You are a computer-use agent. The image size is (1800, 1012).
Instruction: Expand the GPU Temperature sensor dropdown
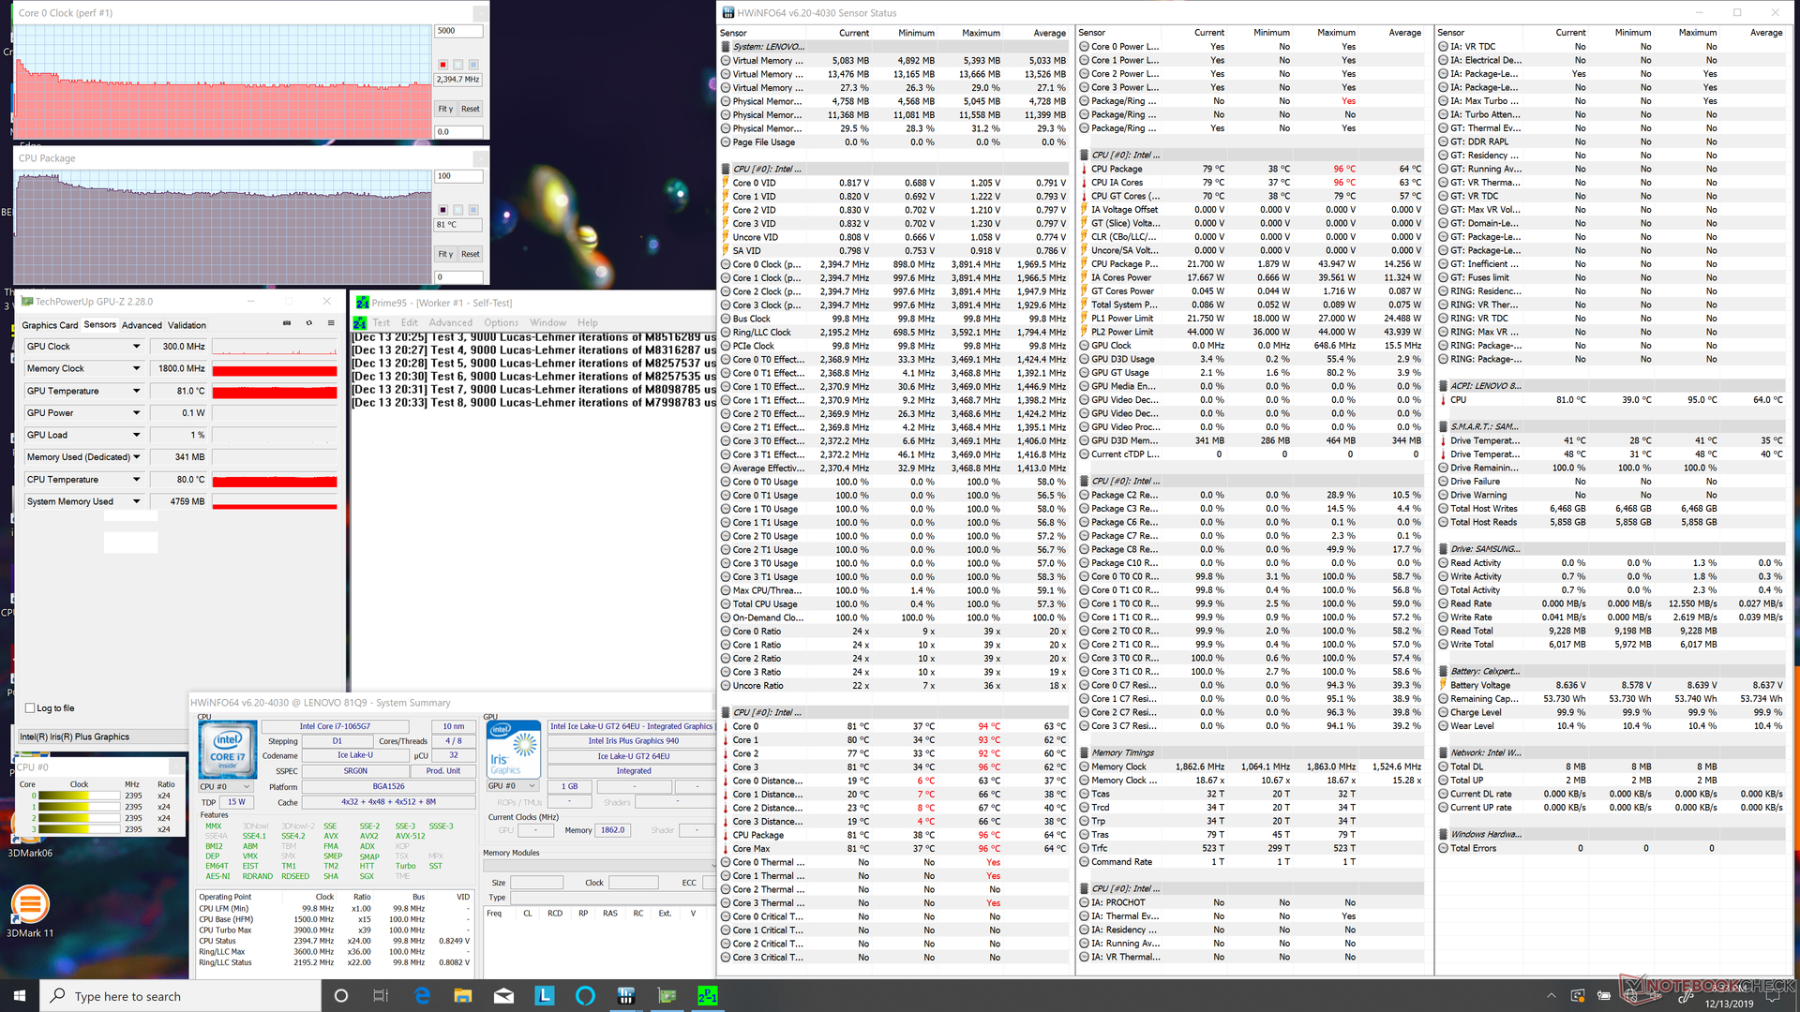coord(136,391)
